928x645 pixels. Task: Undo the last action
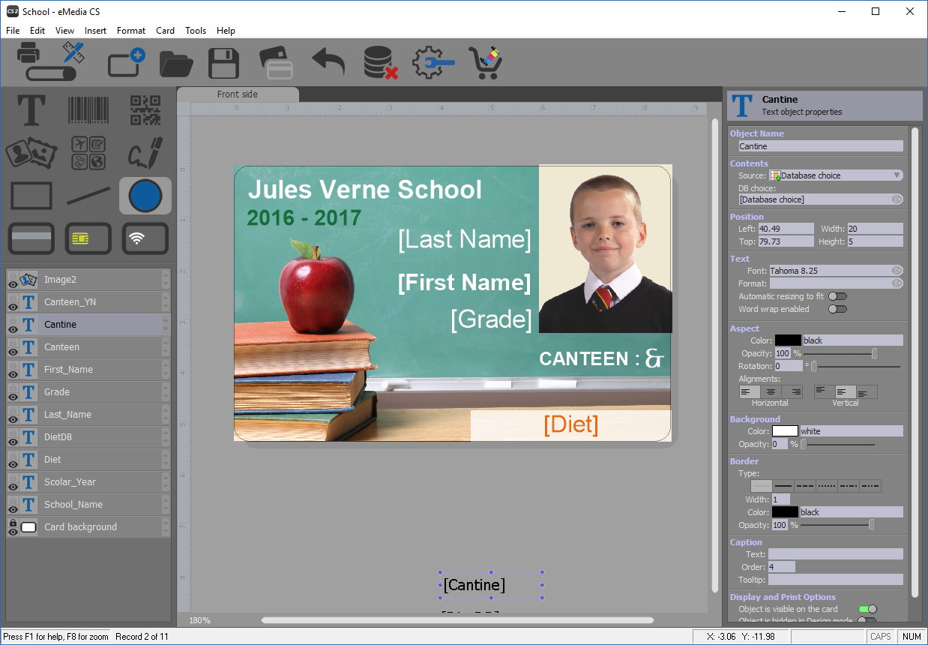pyautogui.click(x=328, y=61)
